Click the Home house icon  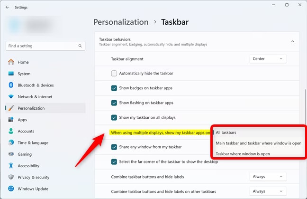[x=11, y=62]
